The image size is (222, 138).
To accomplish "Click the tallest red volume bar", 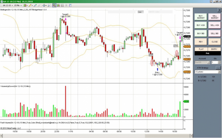I will coord(65,101).
